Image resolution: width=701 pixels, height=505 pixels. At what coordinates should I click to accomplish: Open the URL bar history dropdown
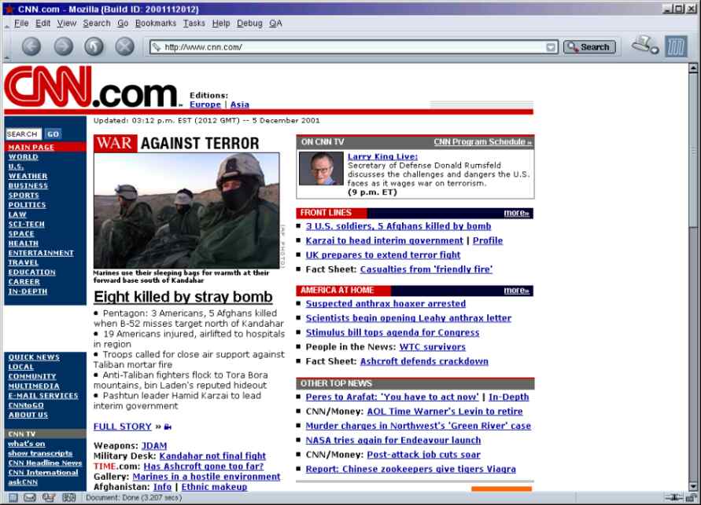click(552, 47)
